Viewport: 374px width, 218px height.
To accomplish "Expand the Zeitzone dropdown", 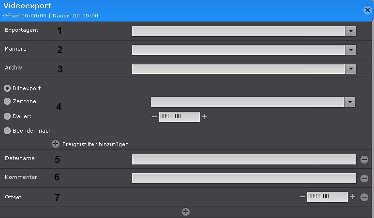I will [350, 102].
